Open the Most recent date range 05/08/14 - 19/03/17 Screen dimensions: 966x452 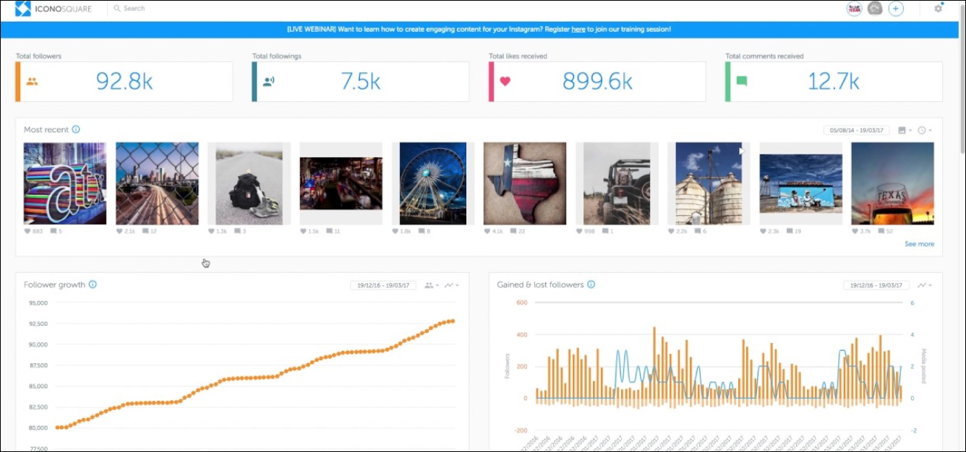click(x=858, y=131)
